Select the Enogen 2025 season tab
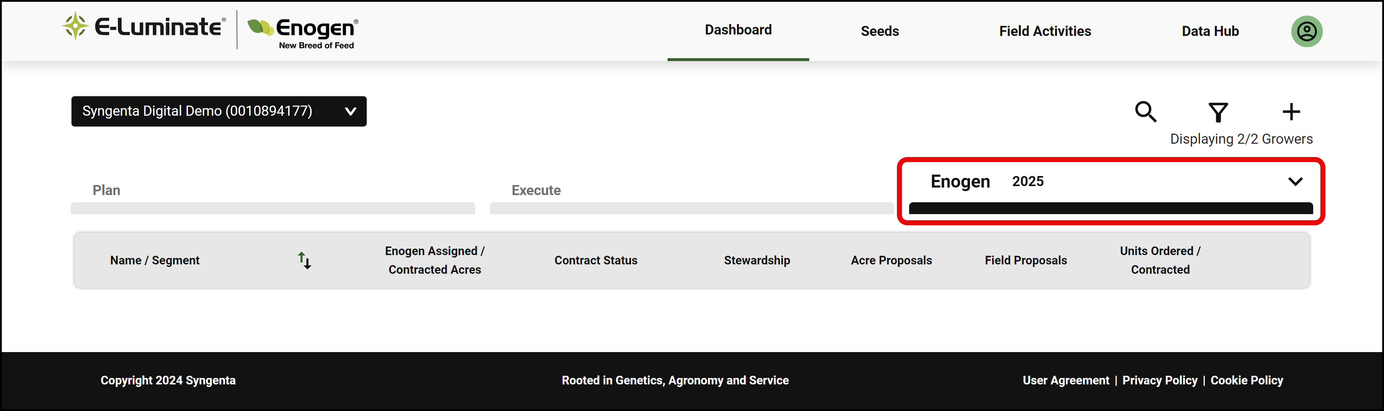 point(1110,191)
